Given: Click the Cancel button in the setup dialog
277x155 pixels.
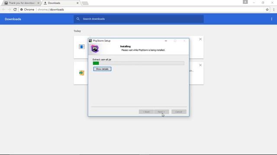Looking at the screenshot, I should (179, 112).
